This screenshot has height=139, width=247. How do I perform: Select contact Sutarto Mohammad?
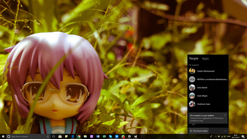coord(208,71)
